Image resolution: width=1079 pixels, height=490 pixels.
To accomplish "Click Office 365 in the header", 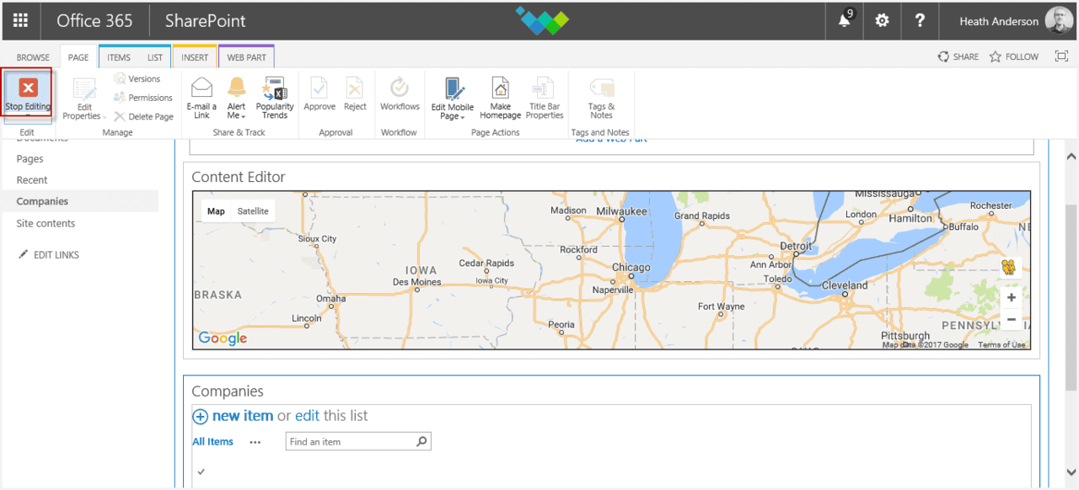I will coord(94,21).
